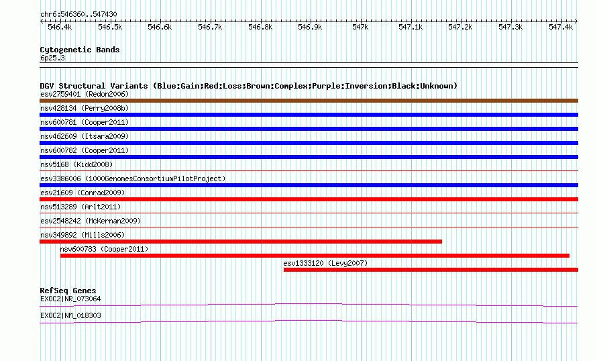Screen dimensions: 597x361
Task: Click the chr6:546360..547430 region label
Action: tap(78, 14)
